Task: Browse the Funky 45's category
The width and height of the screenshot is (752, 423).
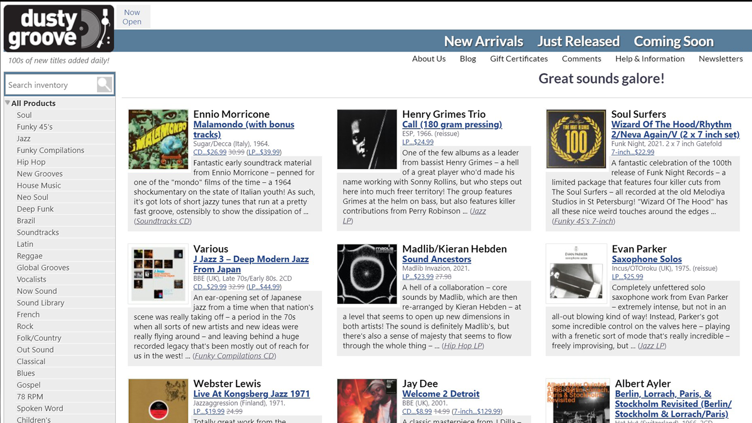Action: point(34,126)
